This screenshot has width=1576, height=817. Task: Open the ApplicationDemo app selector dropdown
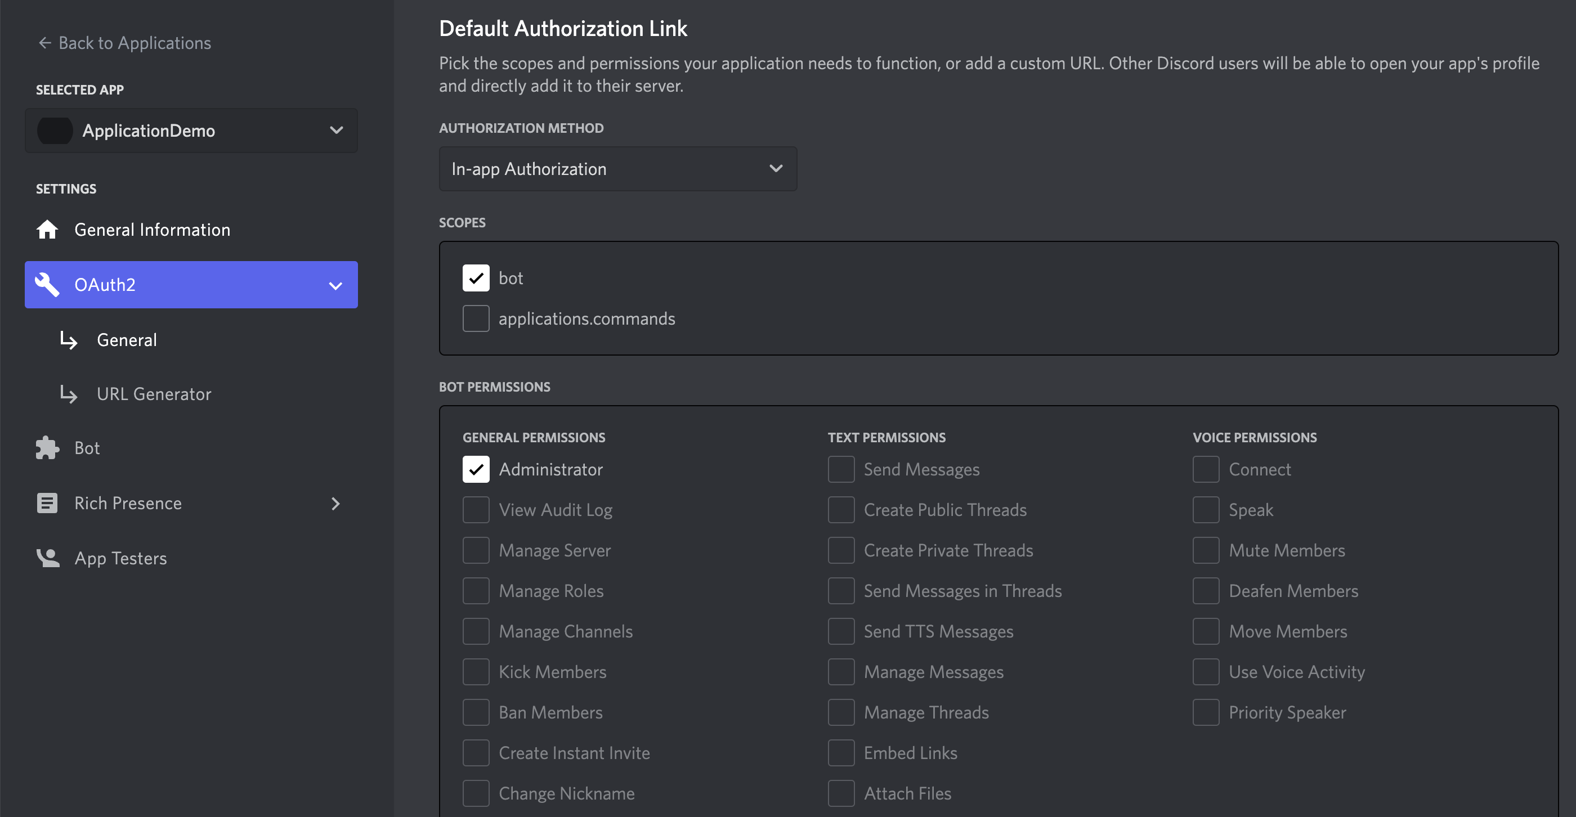click(191, 131)
